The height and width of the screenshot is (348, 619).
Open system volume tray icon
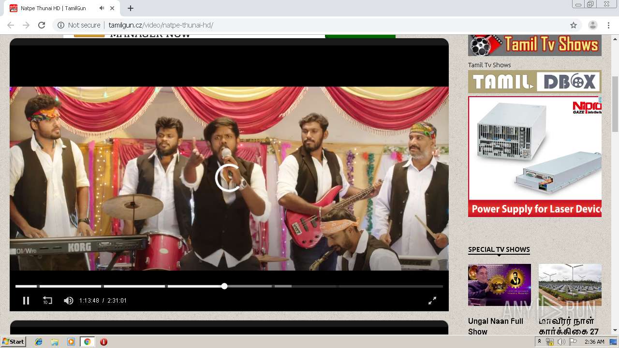[561, 342]
